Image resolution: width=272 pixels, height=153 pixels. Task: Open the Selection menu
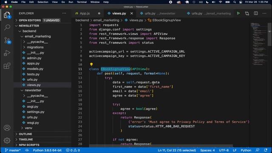(43, 2)
